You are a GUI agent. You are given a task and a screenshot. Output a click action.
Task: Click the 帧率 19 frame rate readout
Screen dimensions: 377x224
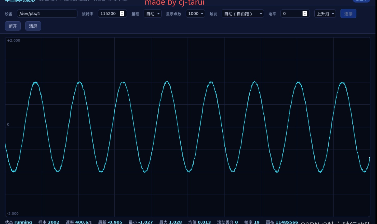[x=252, y=222]
